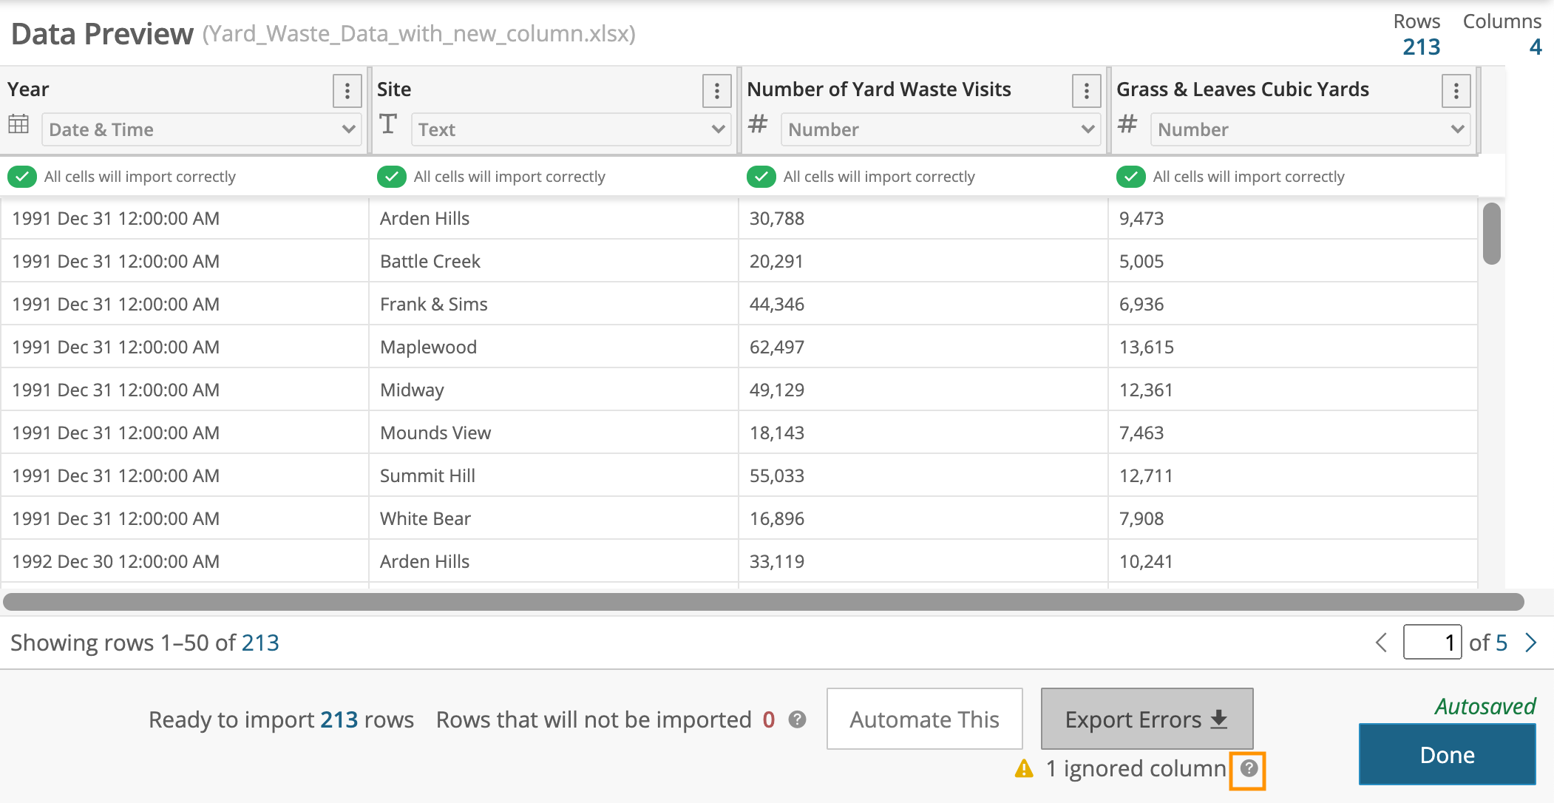The width and height of the screenshot is (1554, 803).
Task: Open the Number of Yard Waste Visits column menu
Action: tap(1086, 90)
